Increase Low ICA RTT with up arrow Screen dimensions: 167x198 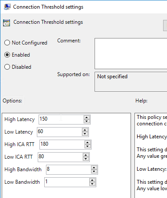tap(86, 155)
